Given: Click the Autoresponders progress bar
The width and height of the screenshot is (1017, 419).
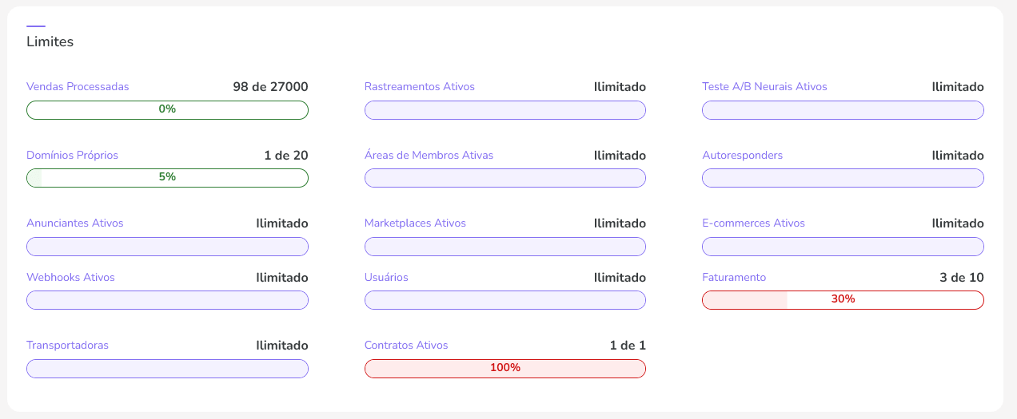Looking at the screenshot, I should tap(843, 178).
